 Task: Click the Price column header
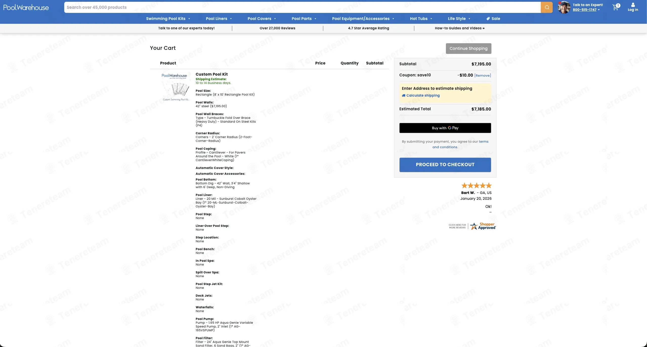[320, 63]
